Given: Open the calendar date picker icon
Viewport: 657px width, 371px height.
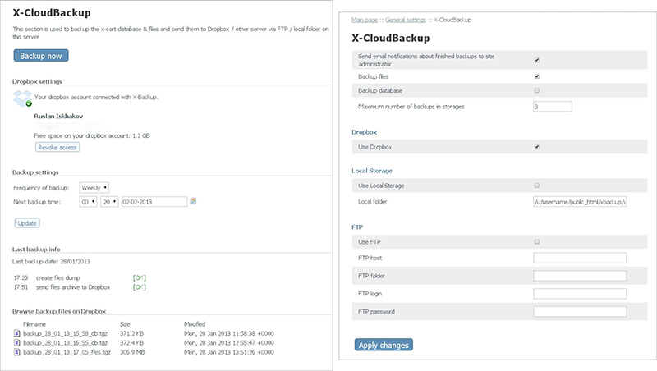Looking at the screenshot, I should pyautogui.click(x=193, y=201).
